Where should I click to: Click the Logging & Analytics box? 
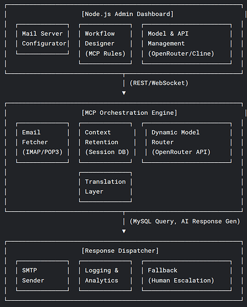(x=105, y=276)
